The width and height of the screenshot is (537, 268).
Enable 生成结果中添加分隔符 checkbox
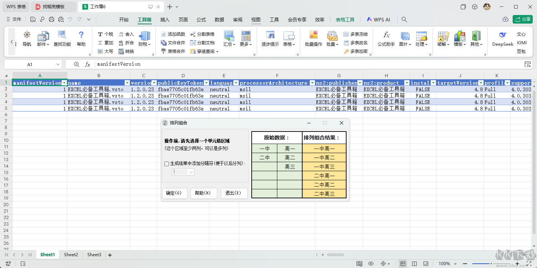click(x=167, y=164)
